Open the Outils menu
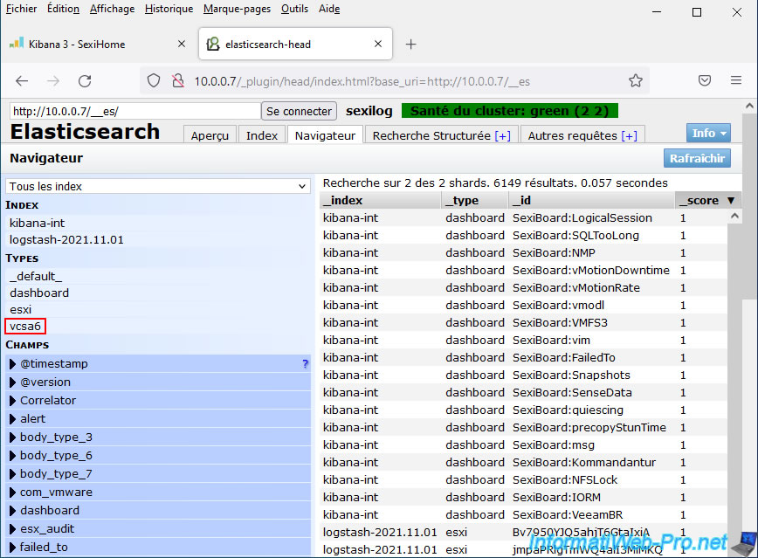This screenshot has width=758, height=558. (294, 9)
